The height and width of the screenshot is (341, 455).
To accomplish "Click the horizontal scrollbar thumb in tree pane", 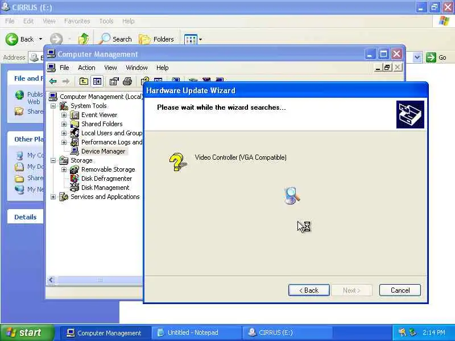I will coord(100,280).
